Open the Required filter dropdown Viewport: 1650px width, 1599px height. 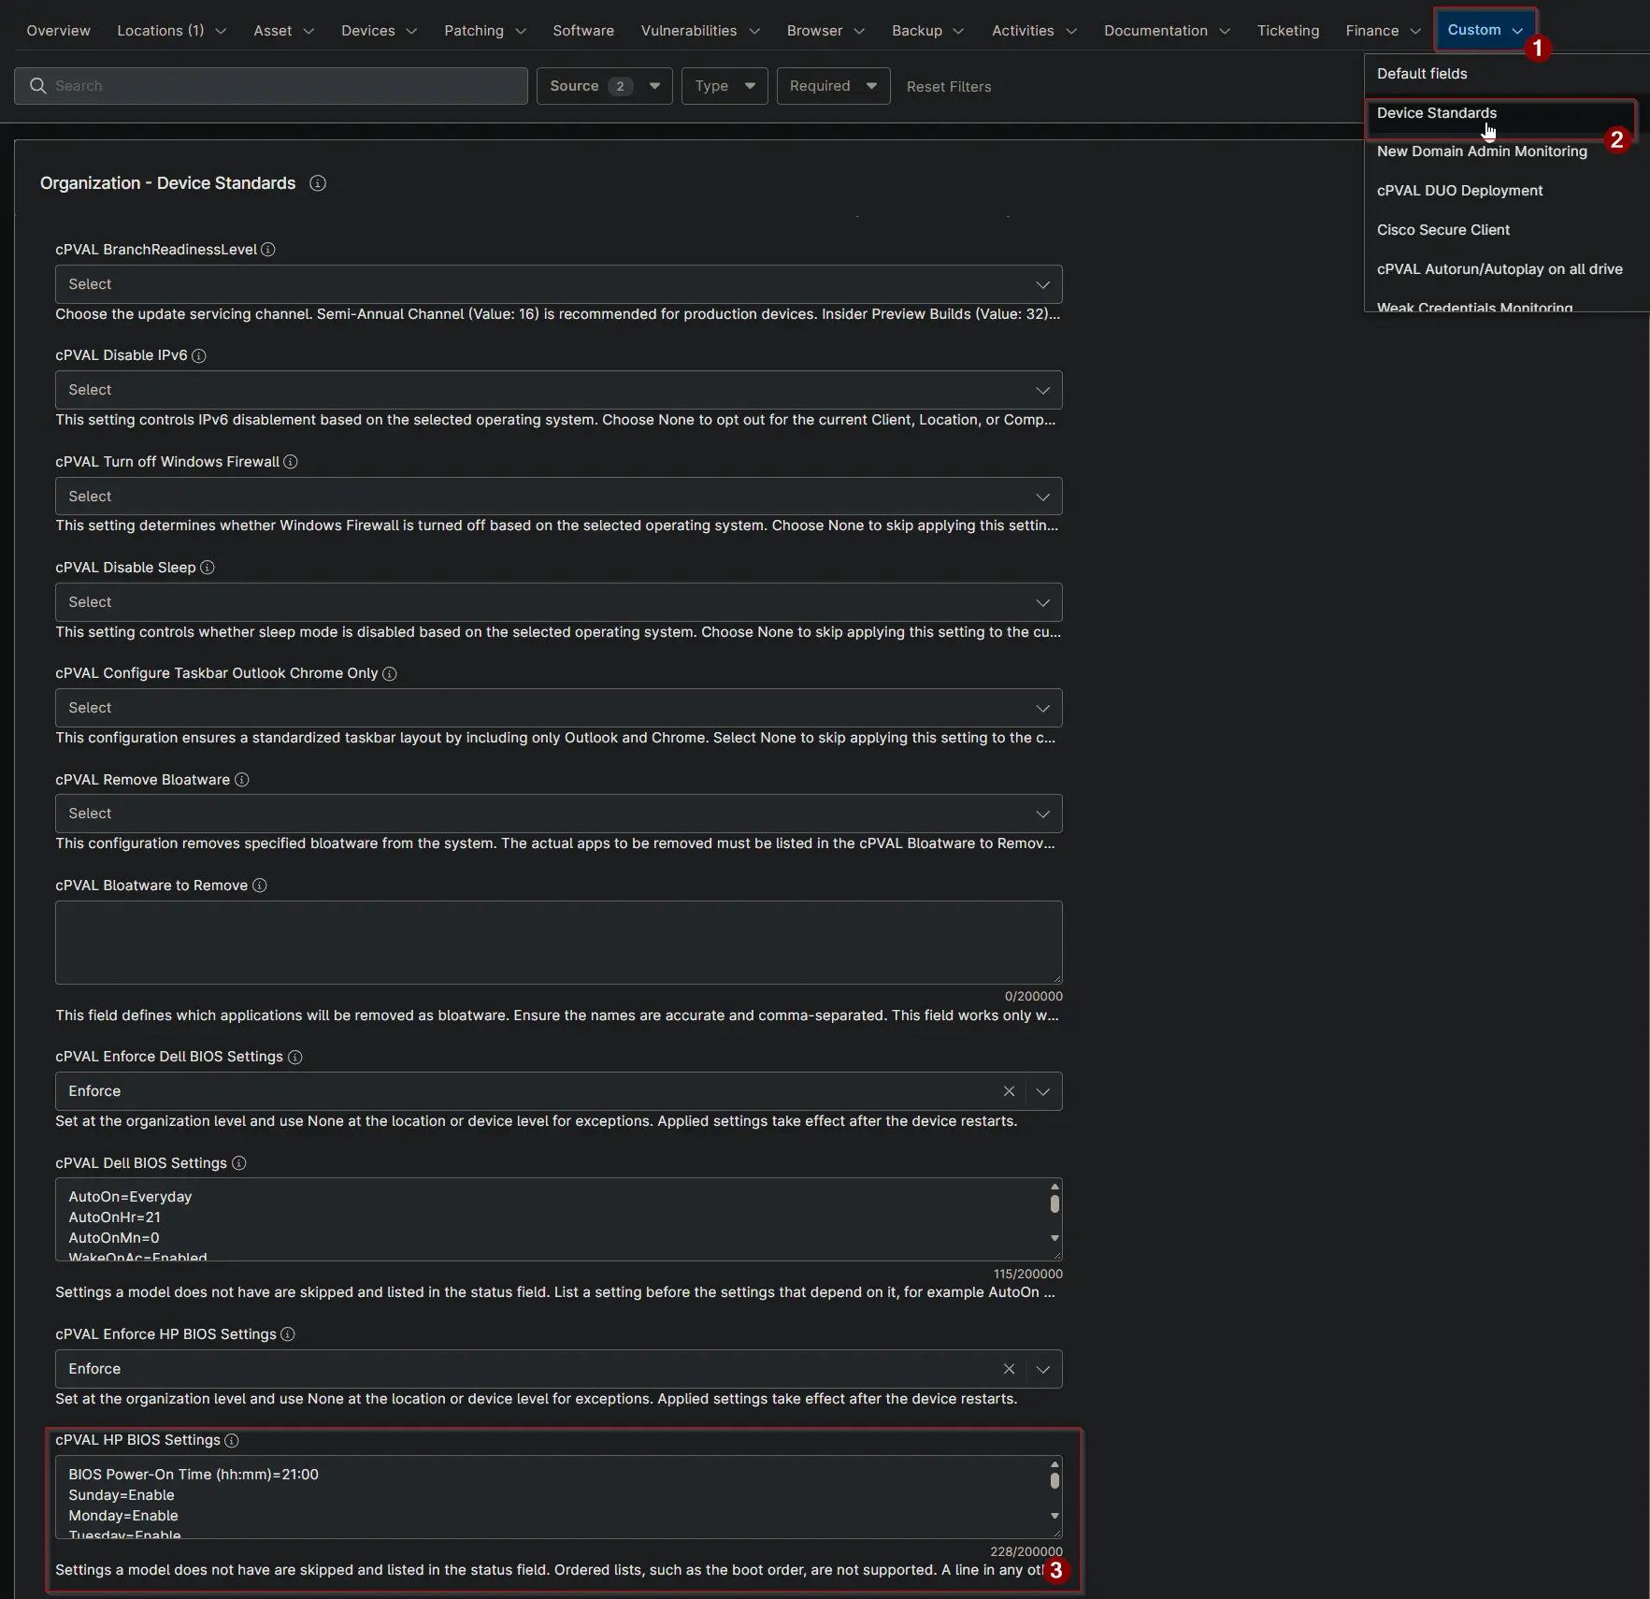coord(833,86)
